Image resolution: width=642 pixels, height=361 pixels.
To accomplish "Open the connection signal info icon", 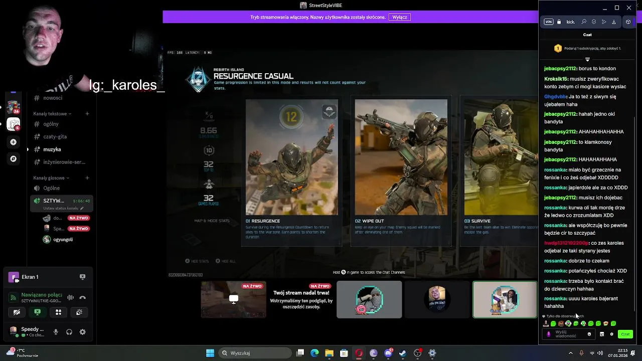I will coord(14,297).
